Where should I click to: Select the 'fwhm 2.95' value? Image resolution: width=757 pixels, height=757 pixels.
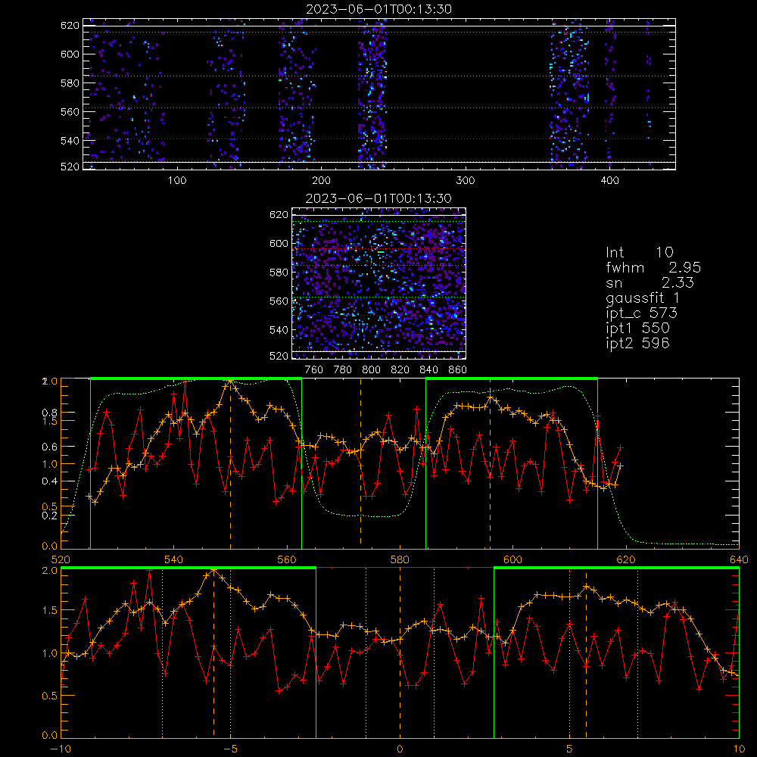[653, 267]
